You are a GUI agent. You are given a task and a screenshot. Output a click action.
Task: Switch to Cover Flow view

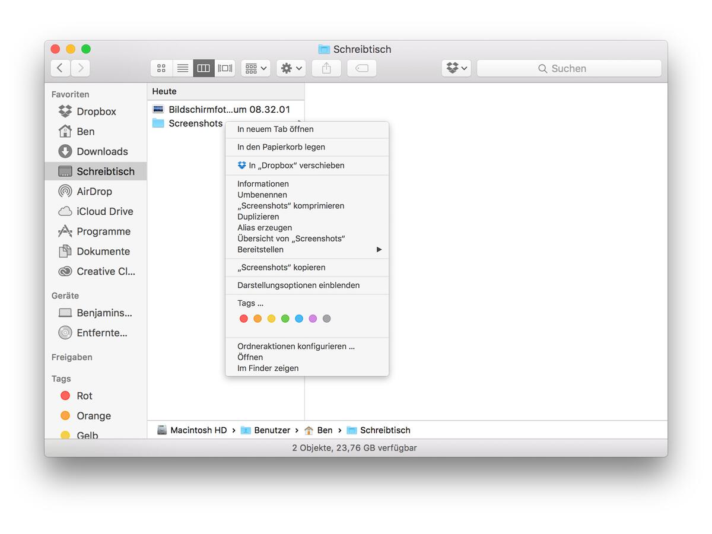(224, 68)
